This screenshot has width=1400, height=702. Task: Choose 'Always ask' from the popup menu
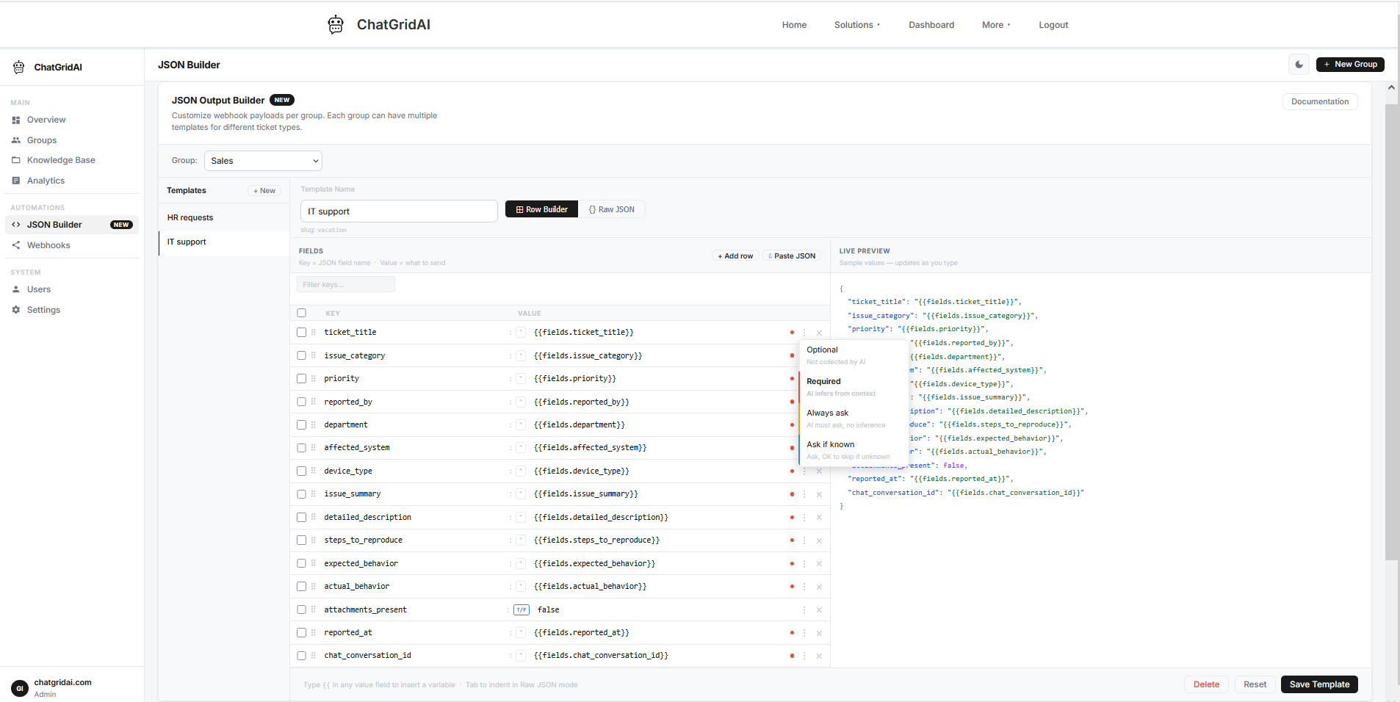tap(828, 413)
